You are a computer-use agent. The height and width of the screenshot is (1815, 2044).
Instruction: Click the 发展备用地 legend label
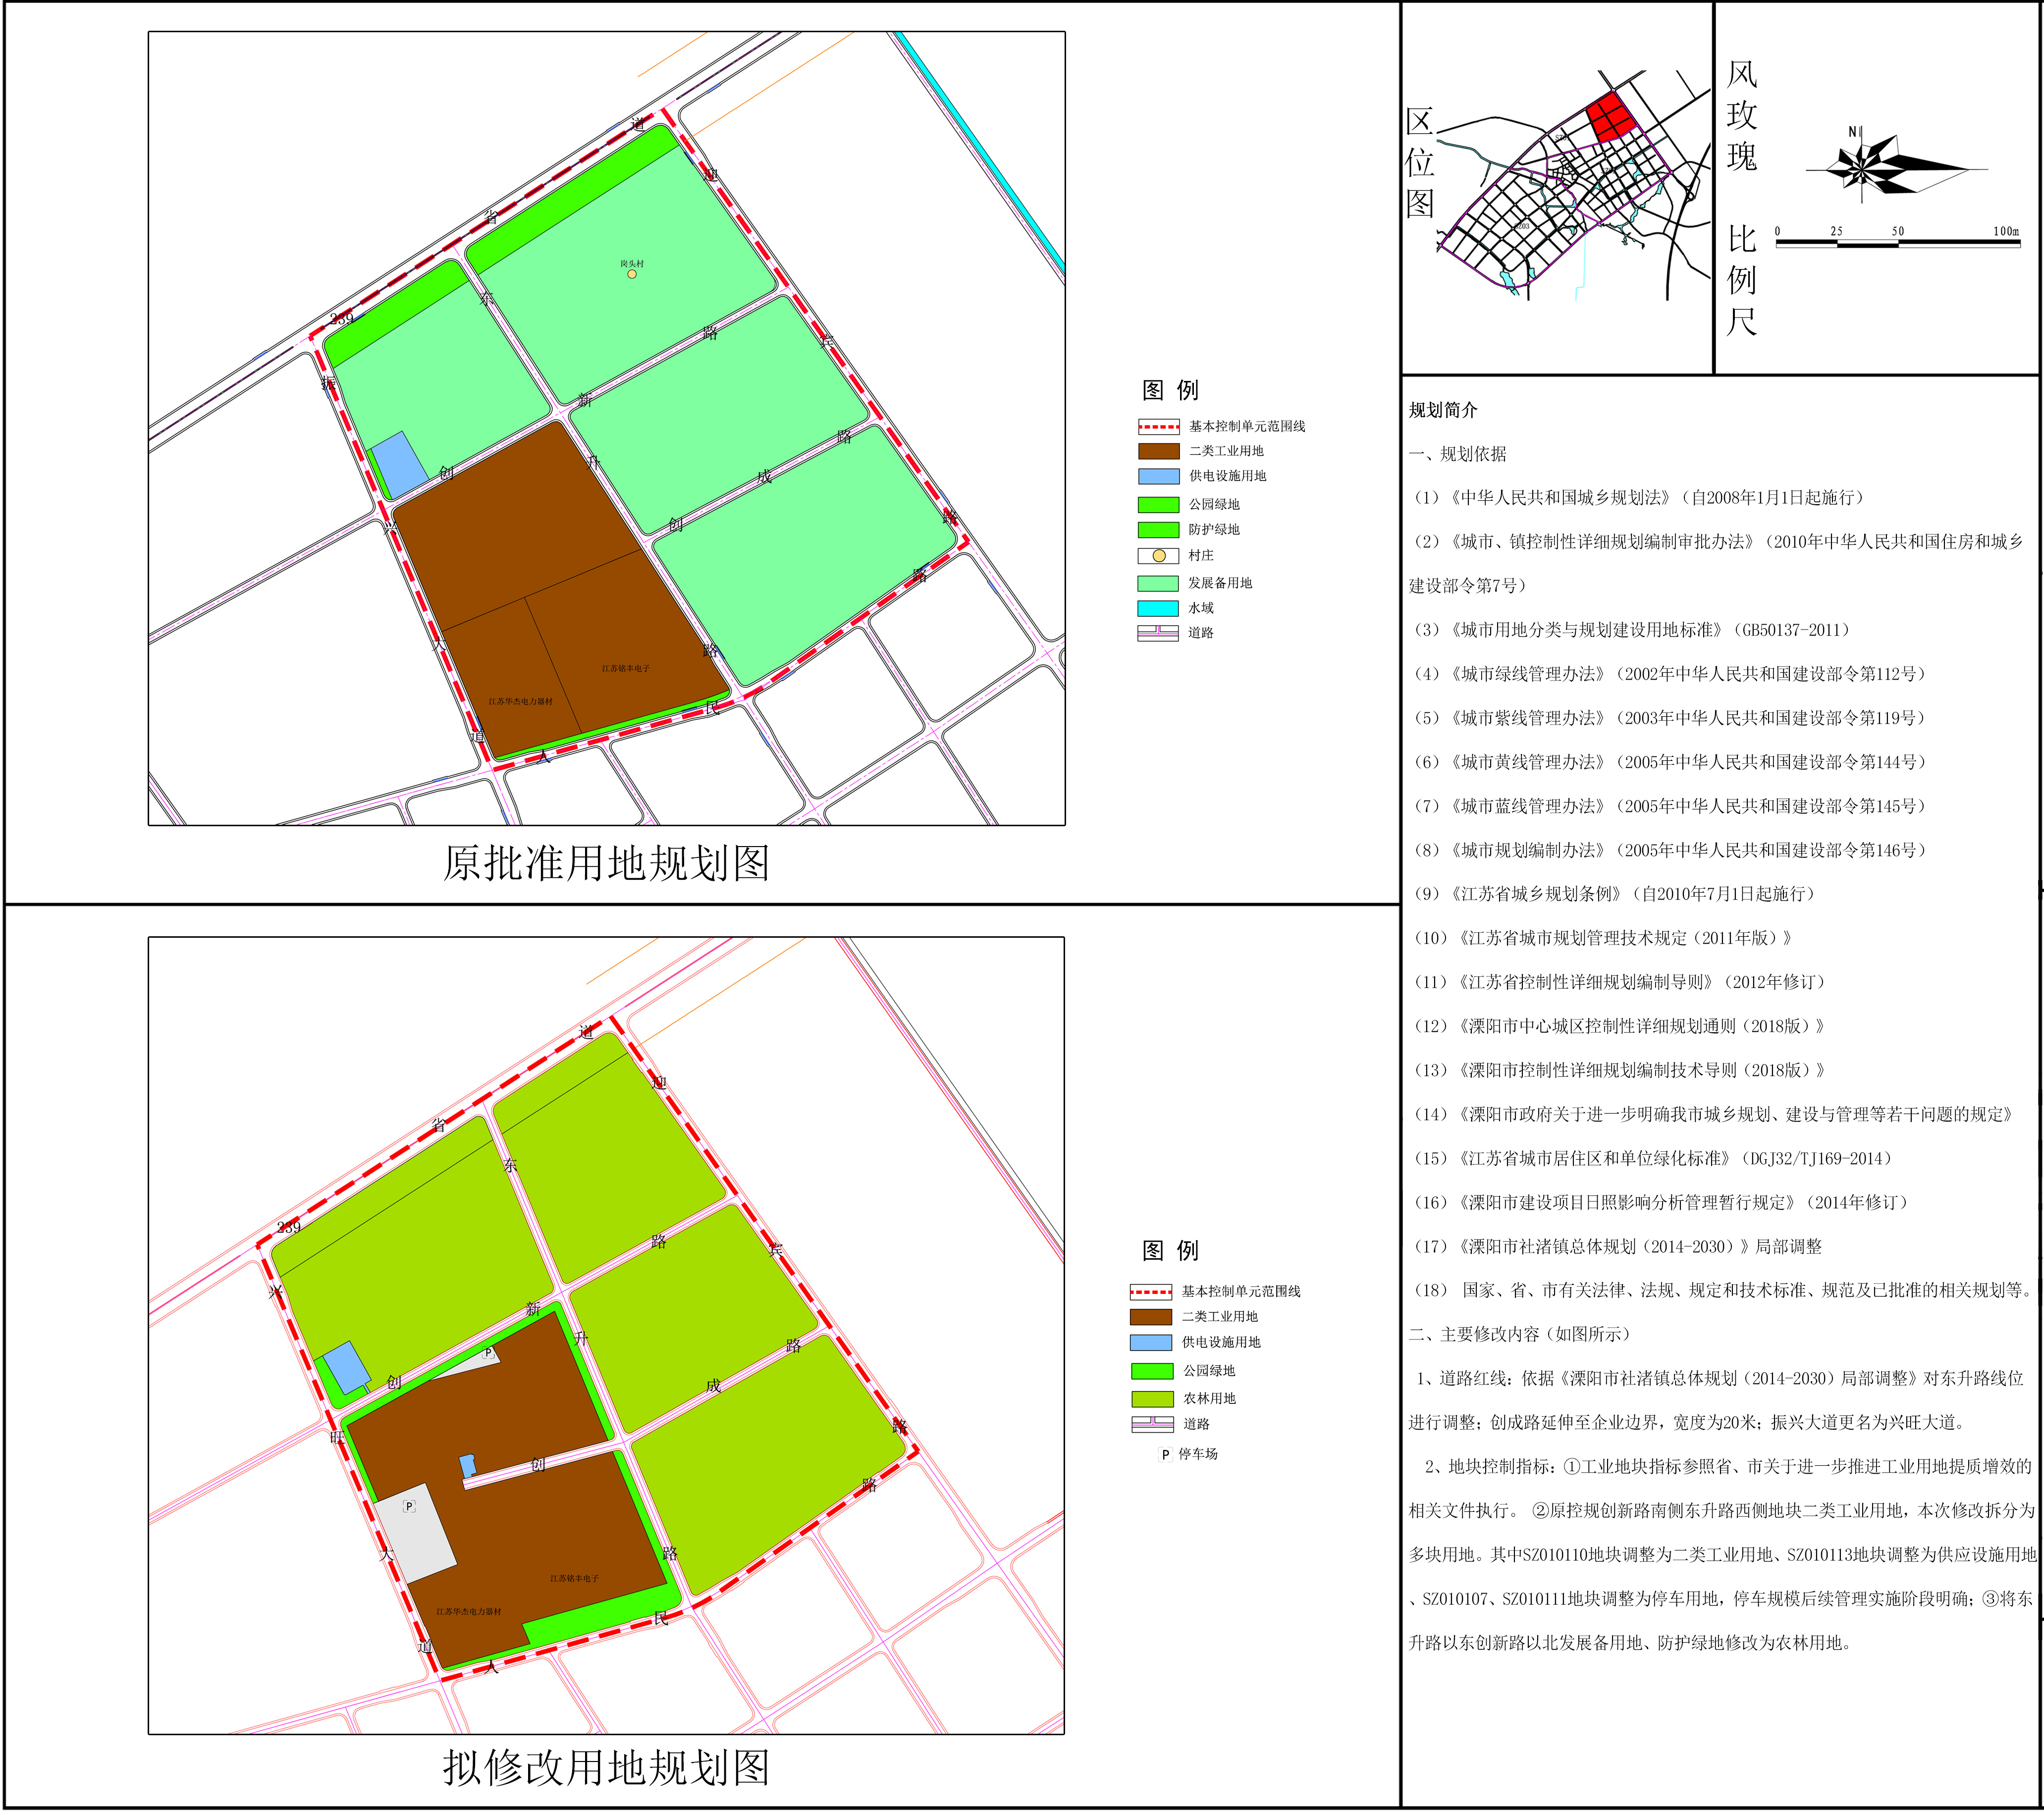coord(1220,583)
